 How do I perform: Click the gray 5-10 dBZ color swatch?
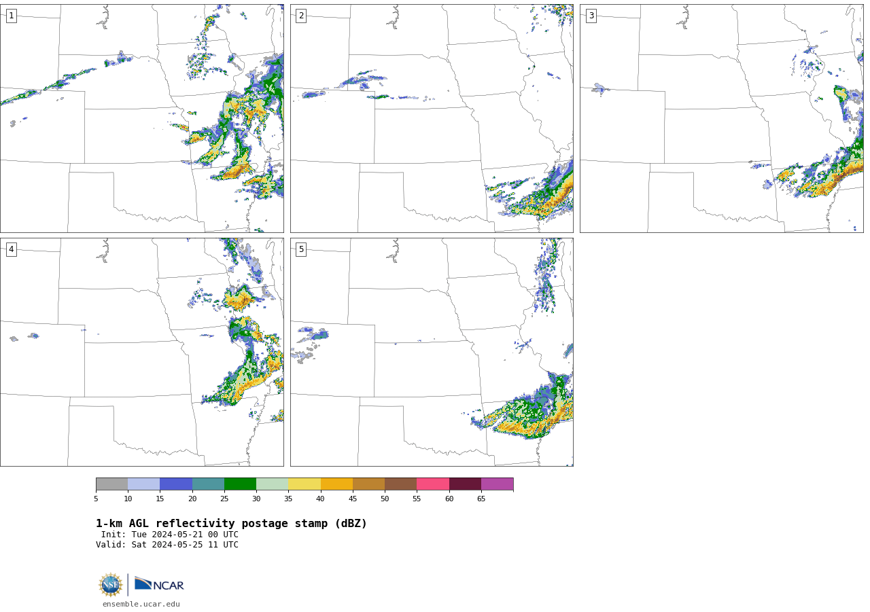point(111,484)
